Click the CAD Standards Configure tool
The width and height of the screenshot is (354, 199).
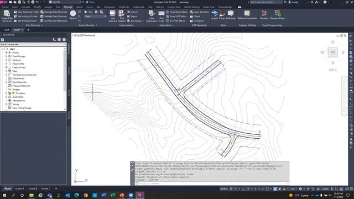197,21
